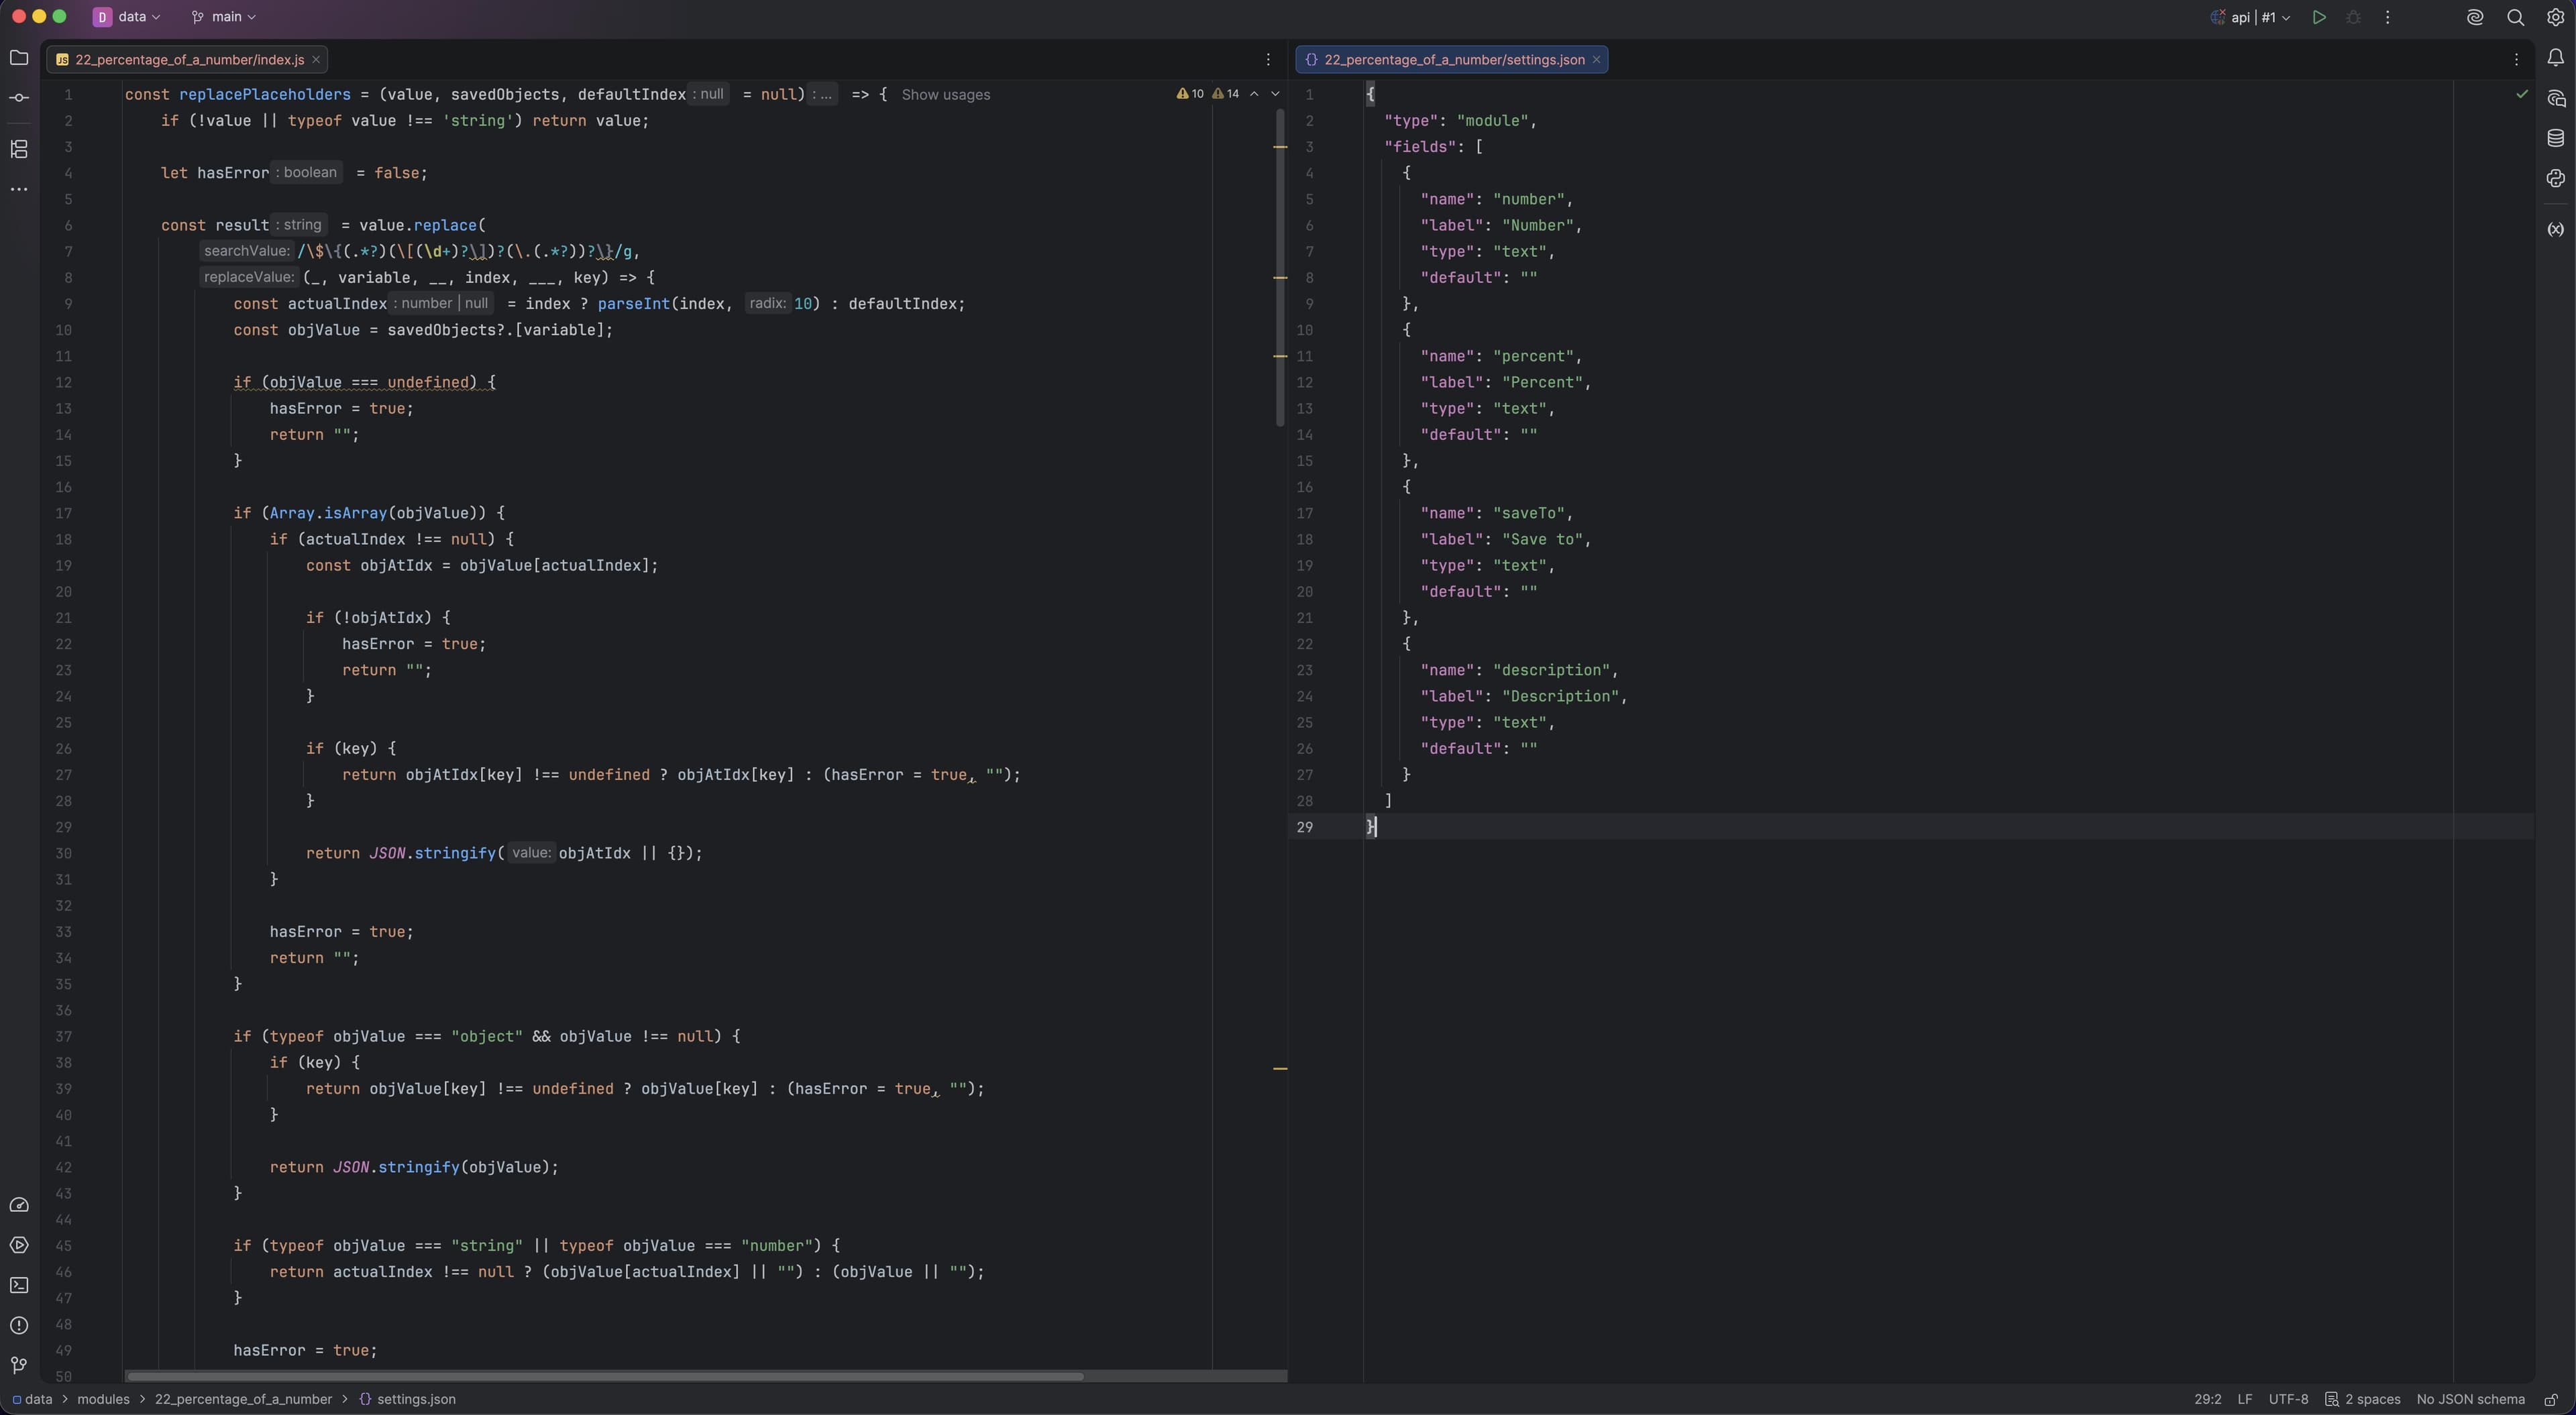This screenshot has width=2576, height=1415.
Task: Expand the collapsed return type hint
Action: click(823, 94)
